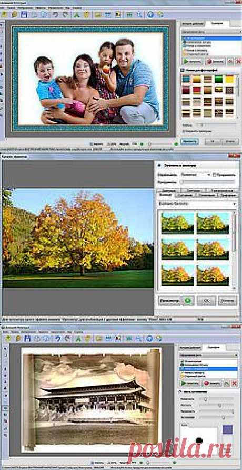242x470 pixels.
Task: Click calendar icon in temple photo window toolbar
Action: click(108, 339)
